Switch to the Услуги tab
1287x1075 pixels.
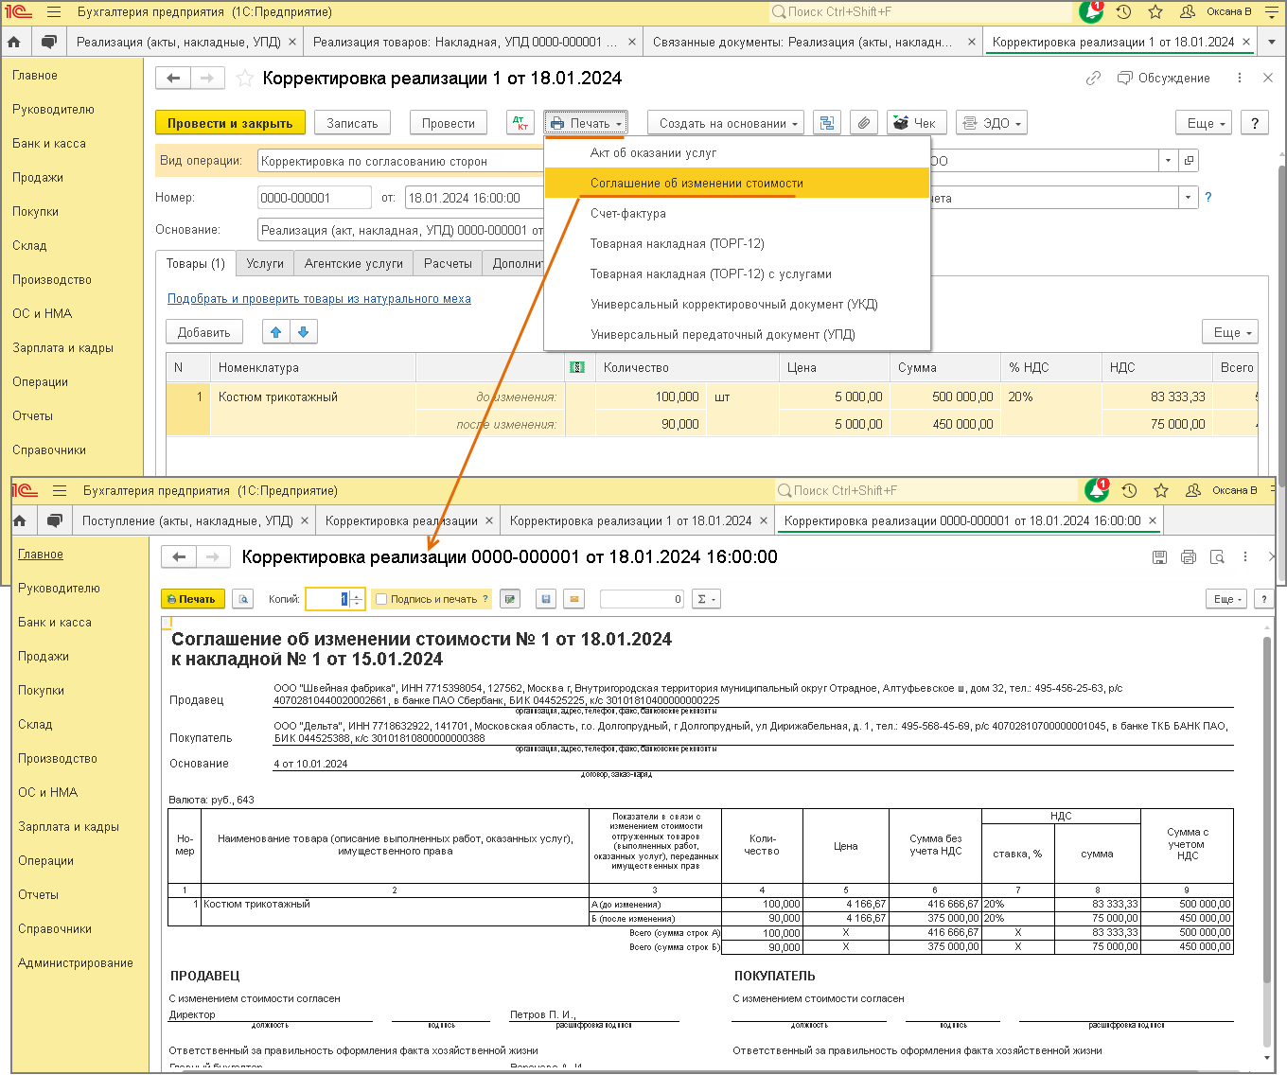point(265,263)
